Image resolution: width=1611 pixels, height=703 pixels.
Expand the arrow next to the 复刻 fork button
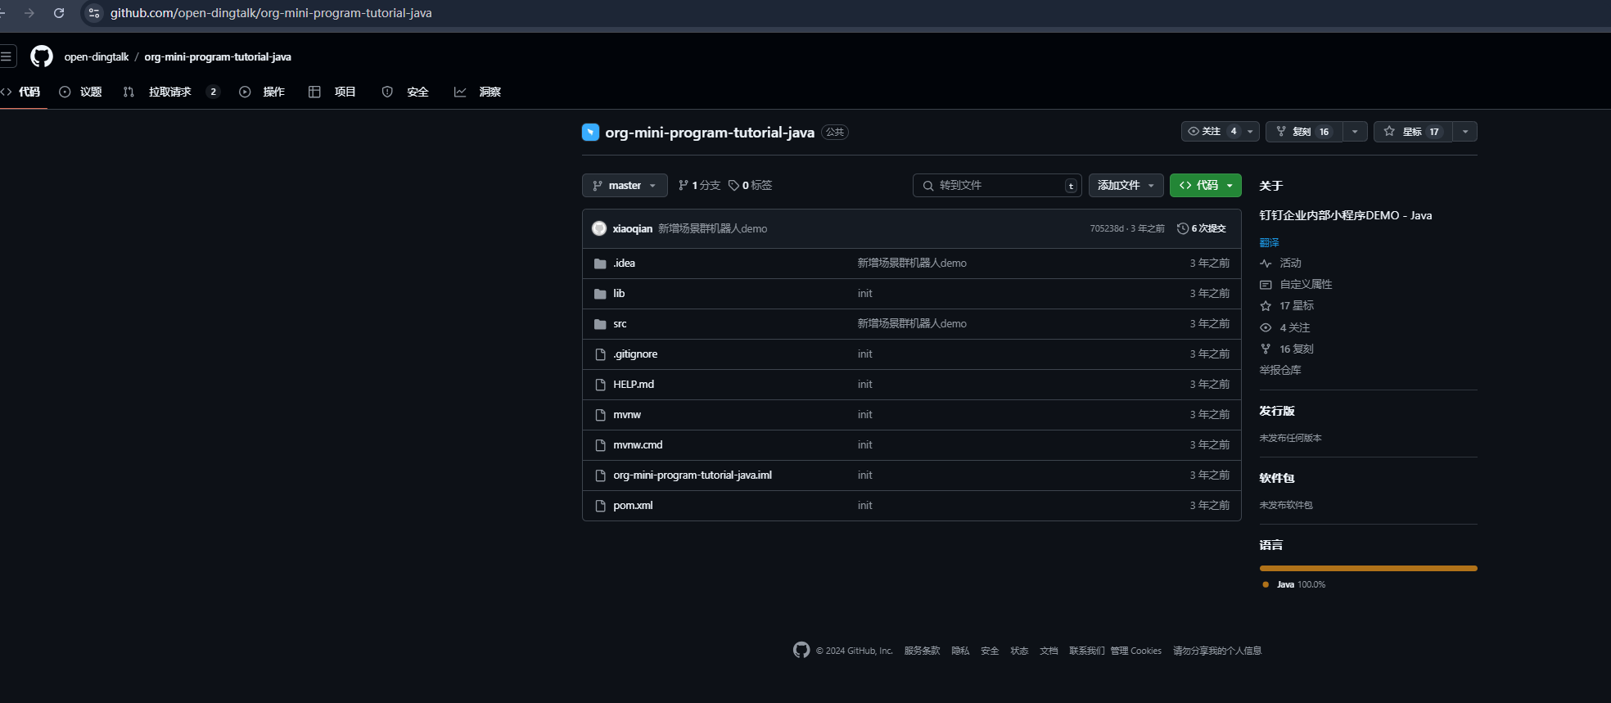tap(1355, 132)
